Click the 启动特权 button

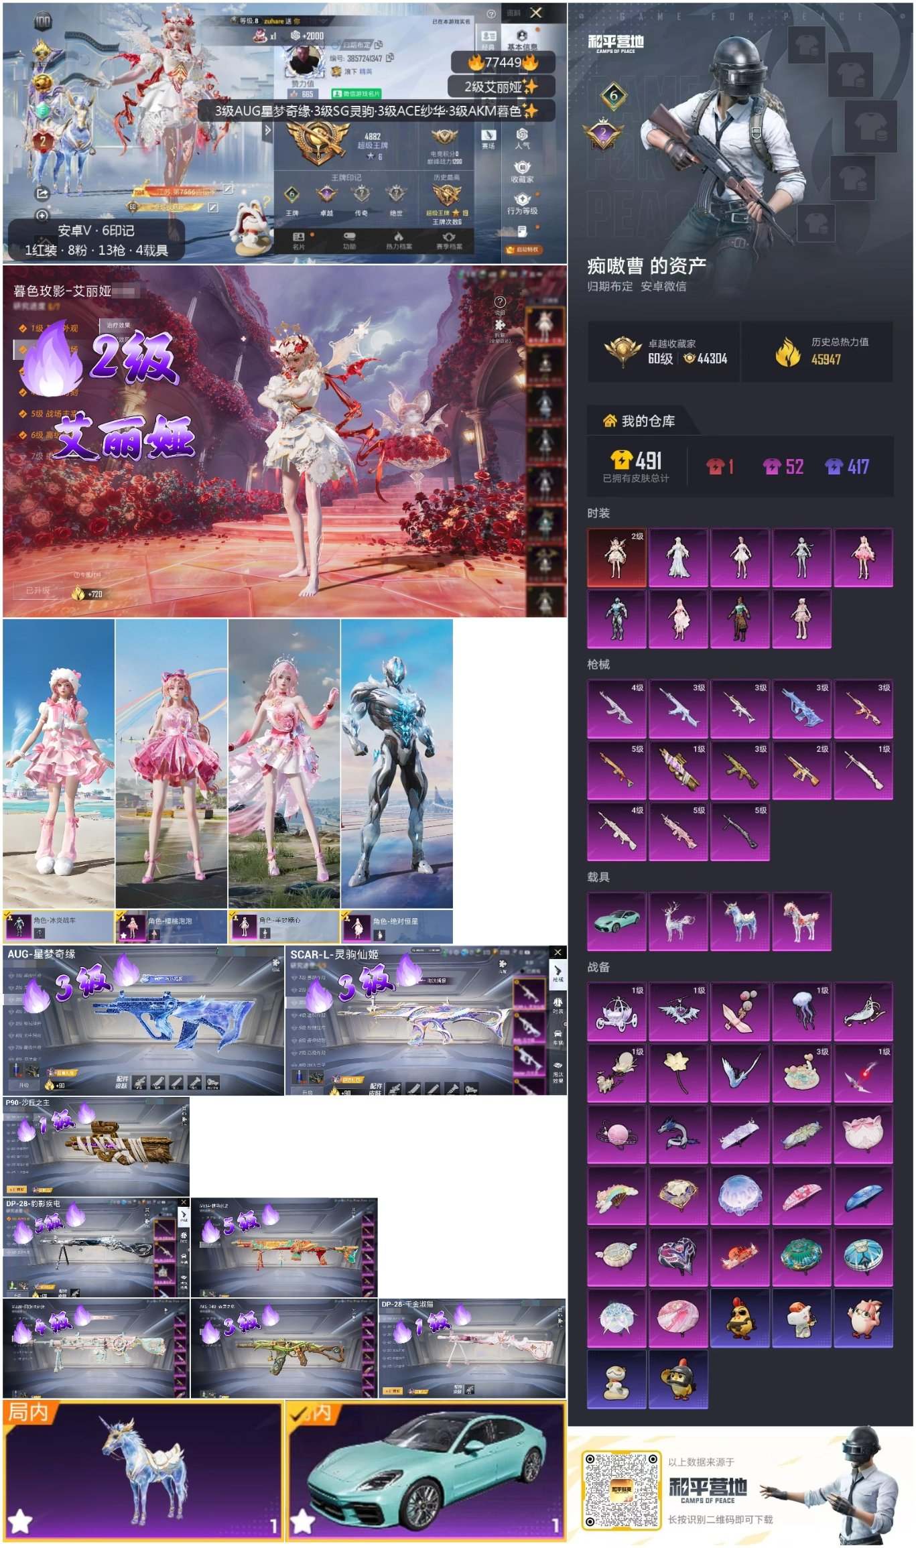pos(523,249)
